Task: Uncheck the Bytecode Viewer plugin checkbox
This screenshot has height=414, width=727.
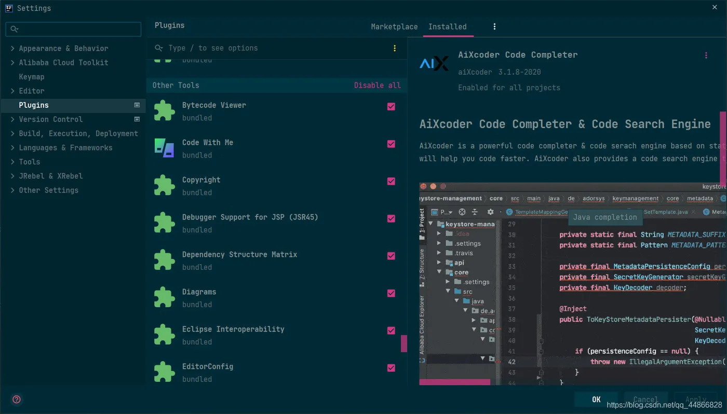Action: coord(391,106)
